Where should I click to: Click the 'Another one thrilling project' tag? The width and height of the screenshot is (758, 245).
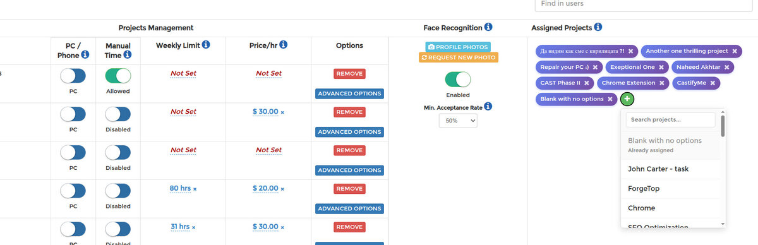coord(692,51)
